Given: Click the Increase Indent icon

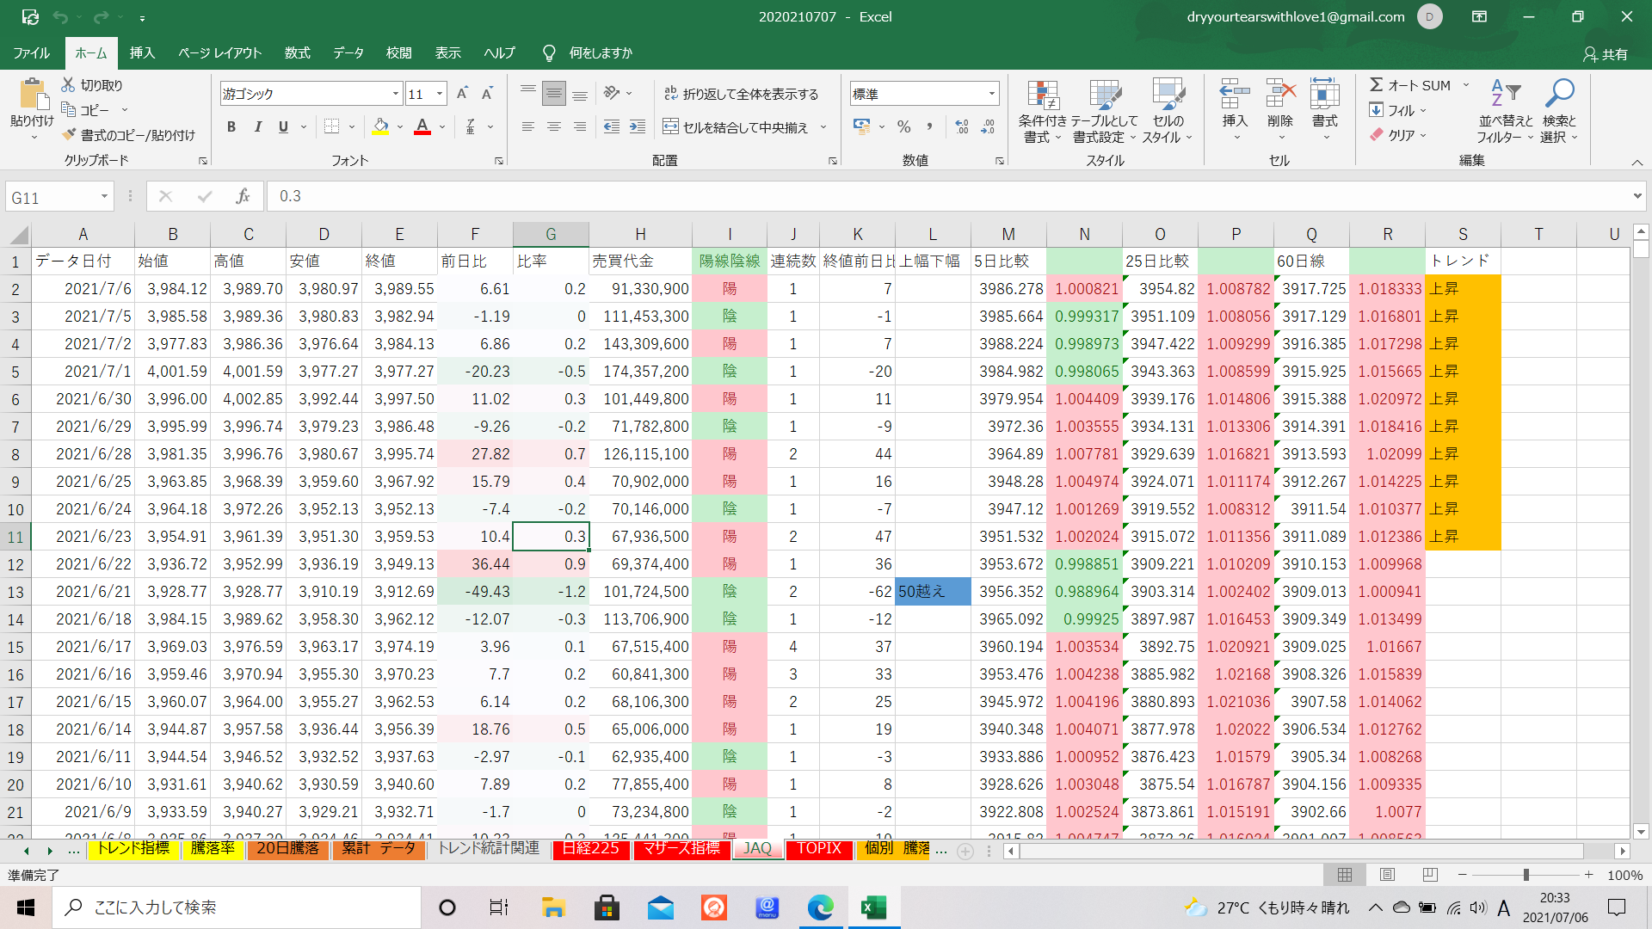Looking at the screenshot, I should tap(638, 127).
